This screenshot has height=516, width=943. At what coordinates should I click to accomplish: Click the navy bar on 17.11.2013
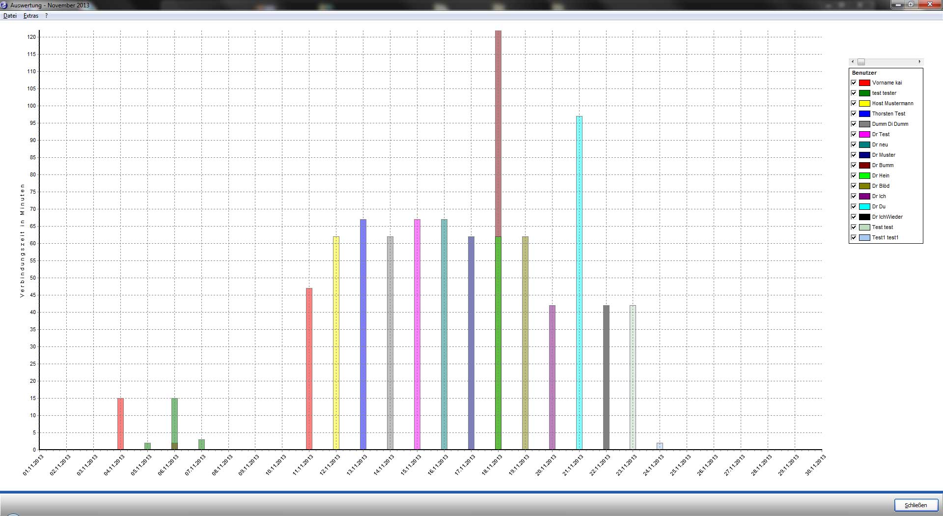click(x=471, y=343)
